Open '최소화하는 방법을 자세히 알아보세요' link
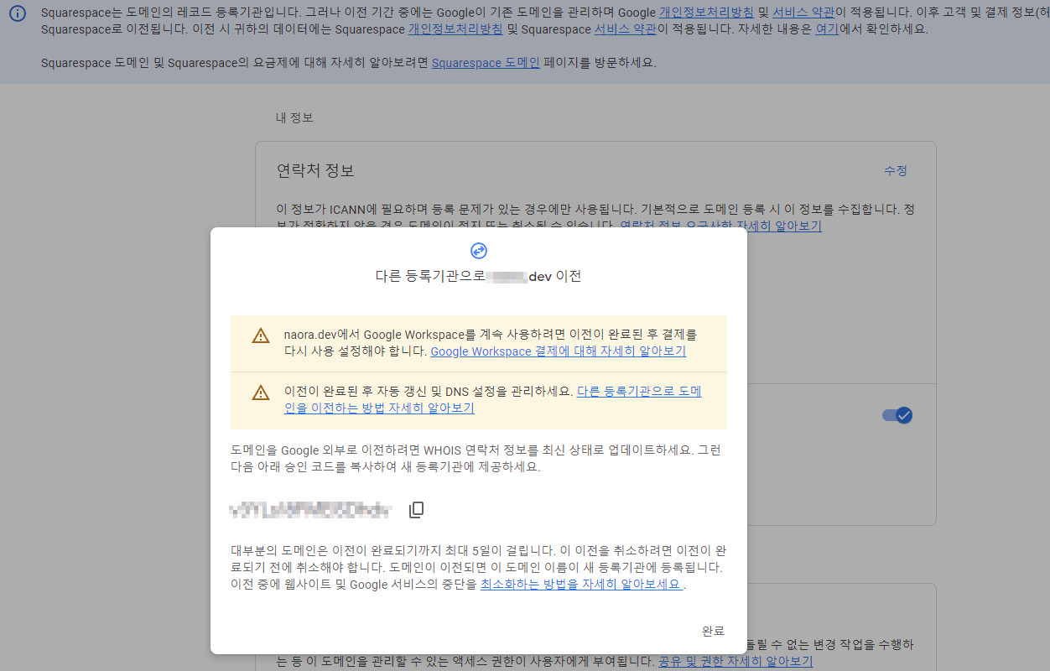 tap(582, 584)
